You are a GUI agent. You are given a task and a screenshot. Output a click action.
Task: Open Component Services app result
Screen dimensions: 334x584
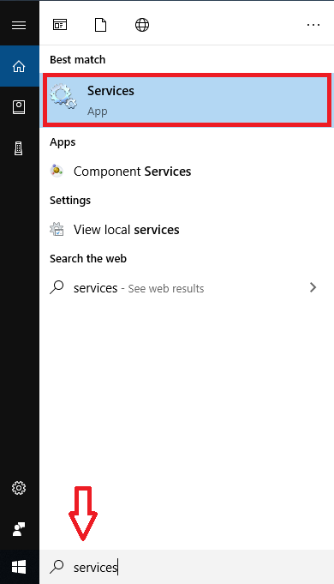(x=187, y=172)
